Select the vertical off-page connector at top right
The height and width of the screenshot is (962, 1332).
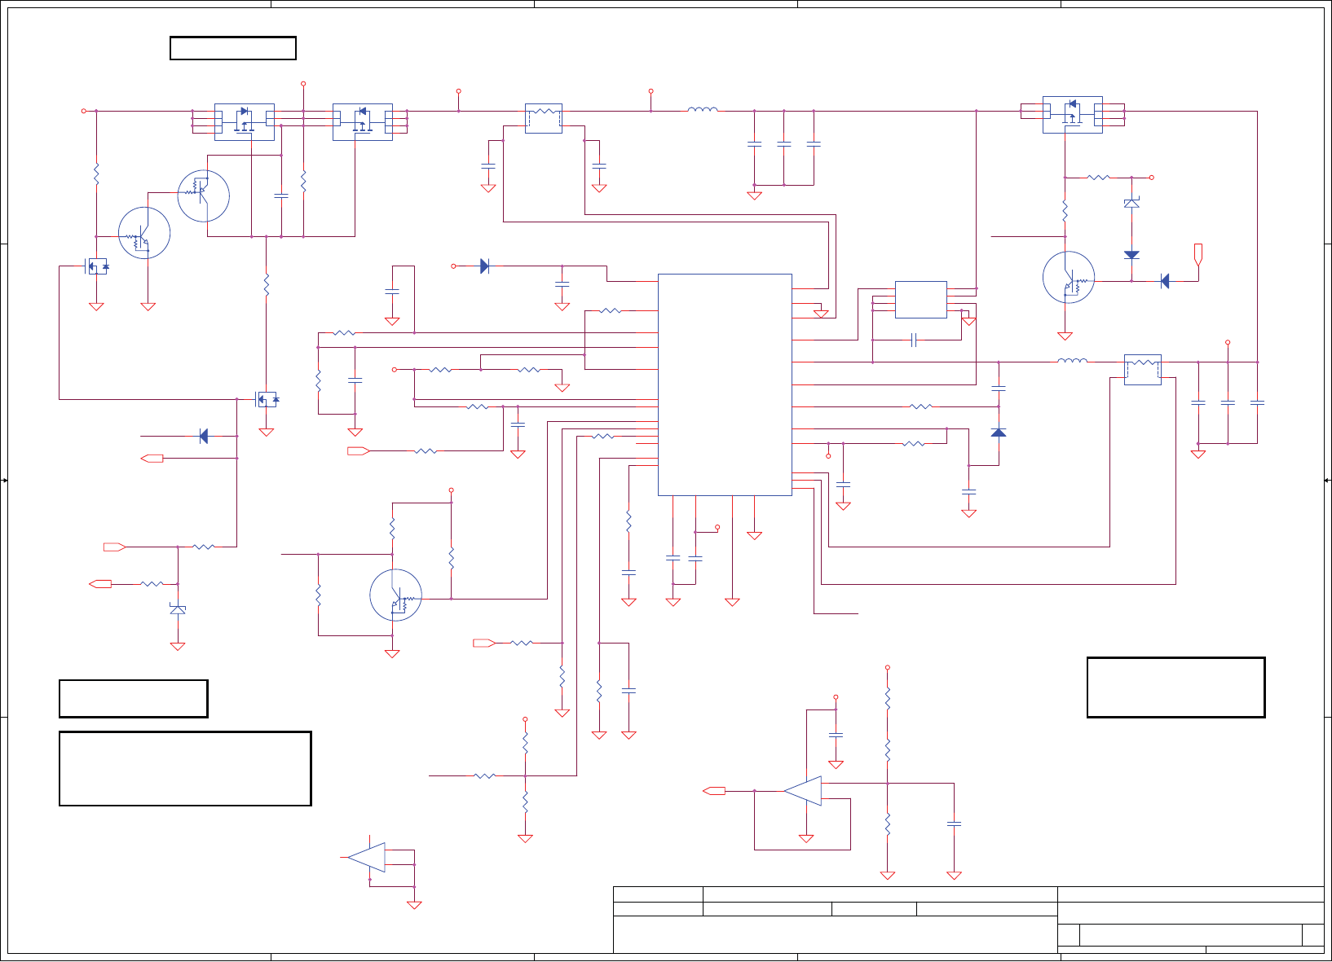point(1198,255)
